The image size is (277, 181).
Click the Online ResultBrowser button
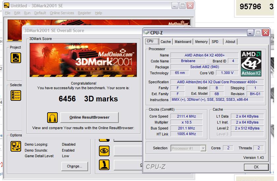click(x=89, y=117)
